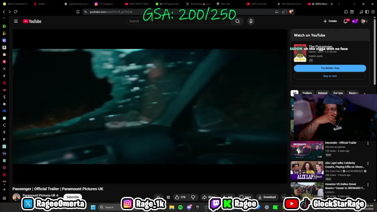Open the X (Twitter) sidebar shortcut
377x212 pixels.
point(4,69)
